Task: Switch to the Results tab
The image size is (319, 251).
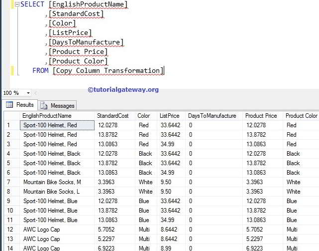Action: [x=20, y=105]
